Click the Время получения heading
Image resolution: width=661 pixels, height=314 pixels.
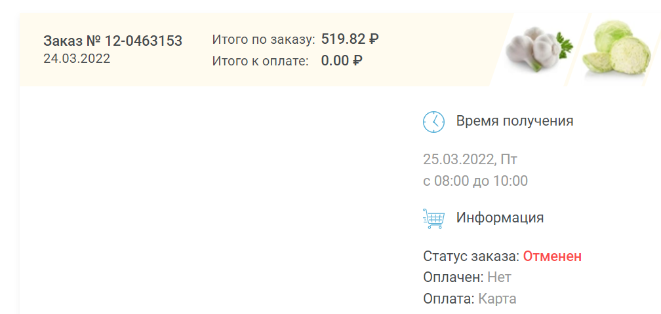pyautogui.click(x=515, y=121)
